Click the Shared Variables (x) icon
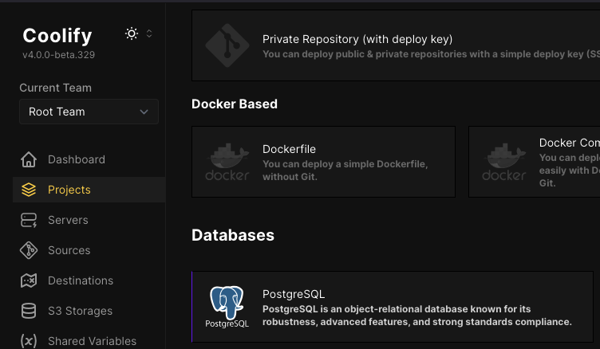 pyautogui.click(x=29, y=341)
